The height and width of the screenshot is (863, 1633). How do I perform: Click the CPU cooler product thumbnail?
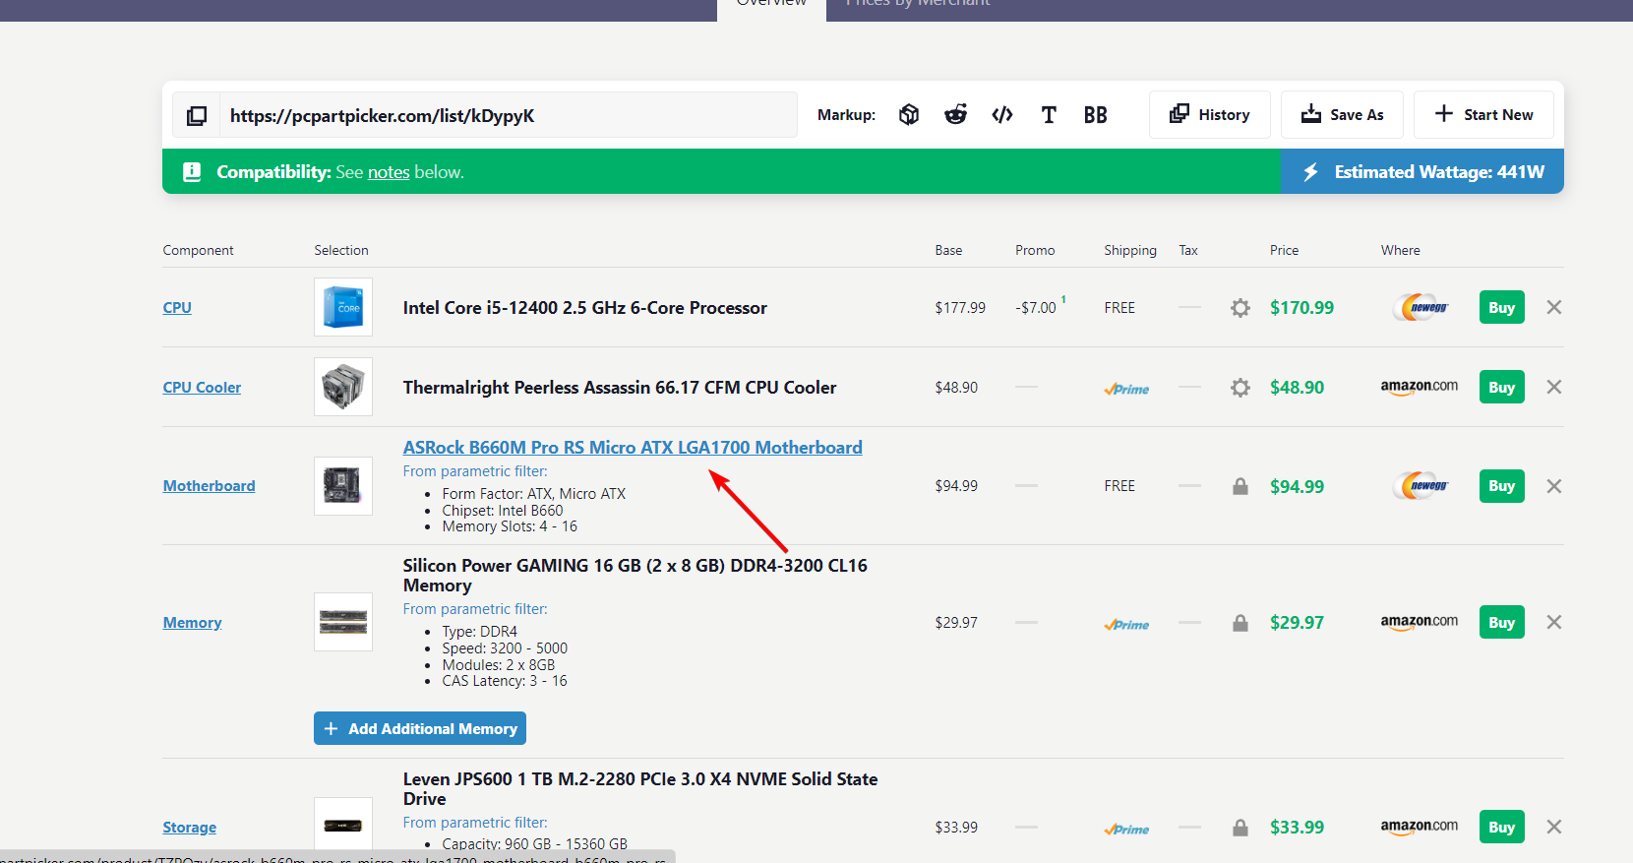(x=343, y=387)
